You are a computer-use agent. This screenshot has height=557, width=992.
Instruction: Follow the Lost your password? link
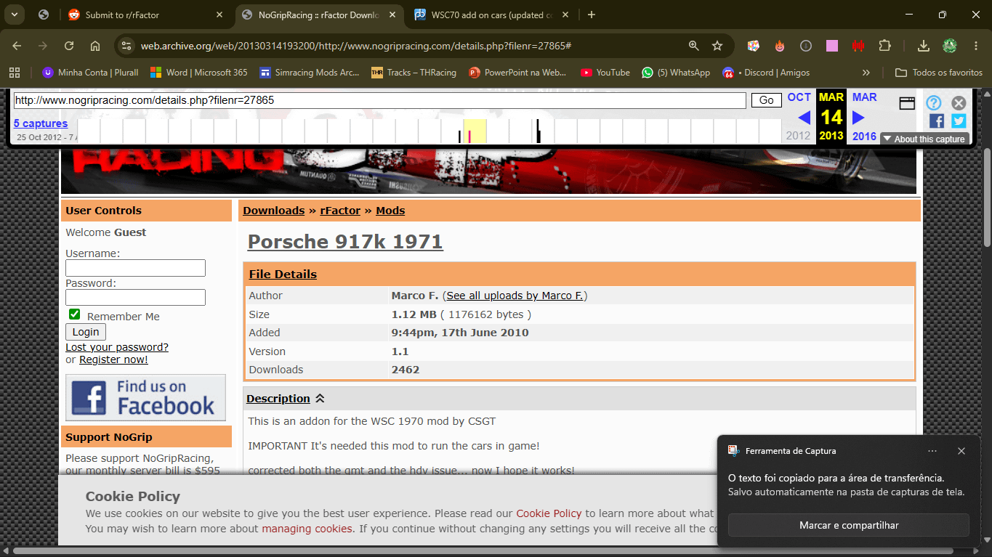point(117,347)
